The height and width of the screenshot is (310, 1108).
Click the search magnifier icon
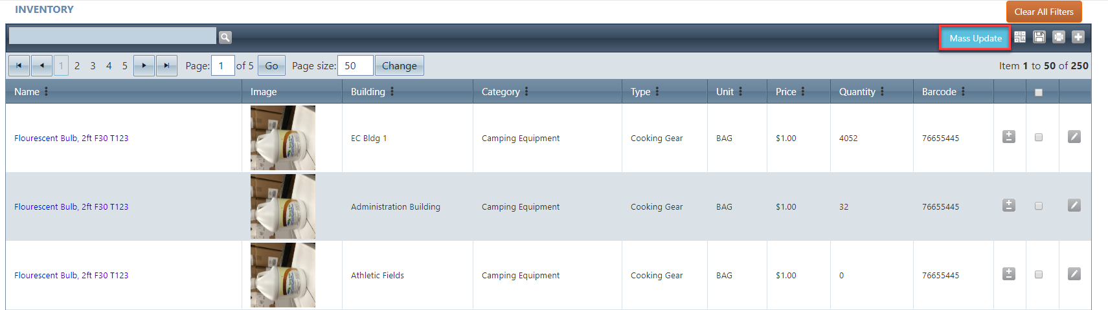225,38
